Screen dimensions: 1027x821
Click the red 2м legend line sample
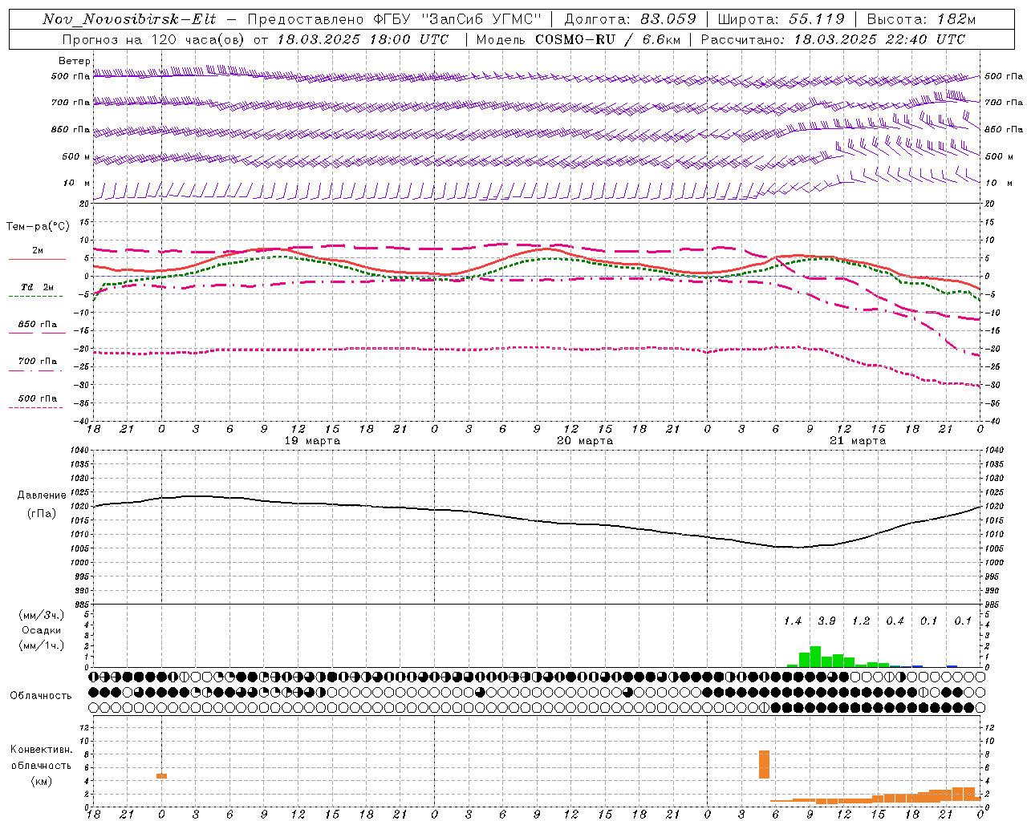[x=37, y=259]
